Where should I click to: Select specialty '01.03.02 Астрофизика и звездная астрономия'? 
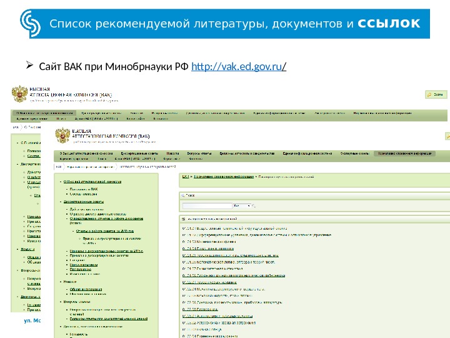coord(219,323)
